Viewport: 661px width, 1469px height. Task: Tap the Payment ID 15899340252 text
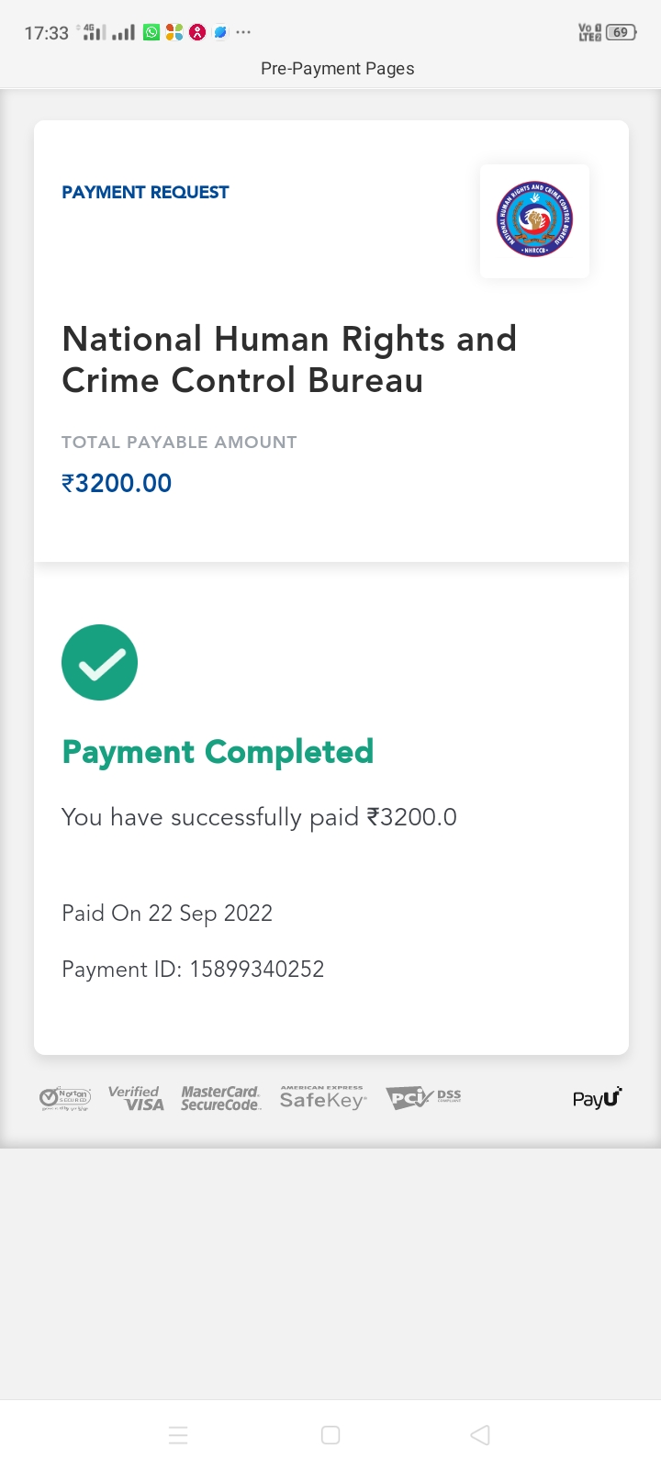pos(193,970)
